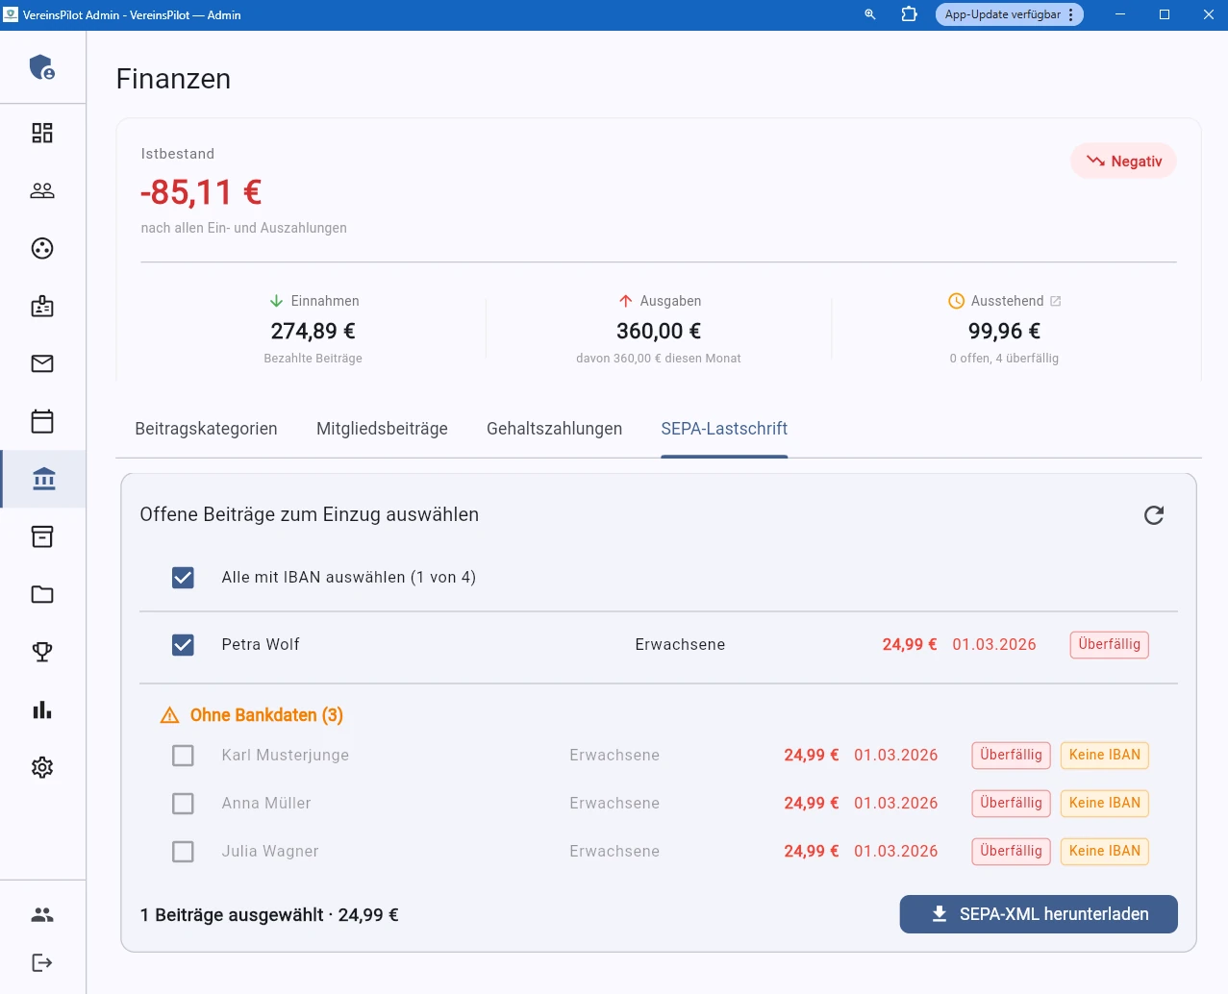This screenshot has width=1228, height=994.
Task: Open the Dashboard overview from the sidebar
Action: [x=41, y=132]
